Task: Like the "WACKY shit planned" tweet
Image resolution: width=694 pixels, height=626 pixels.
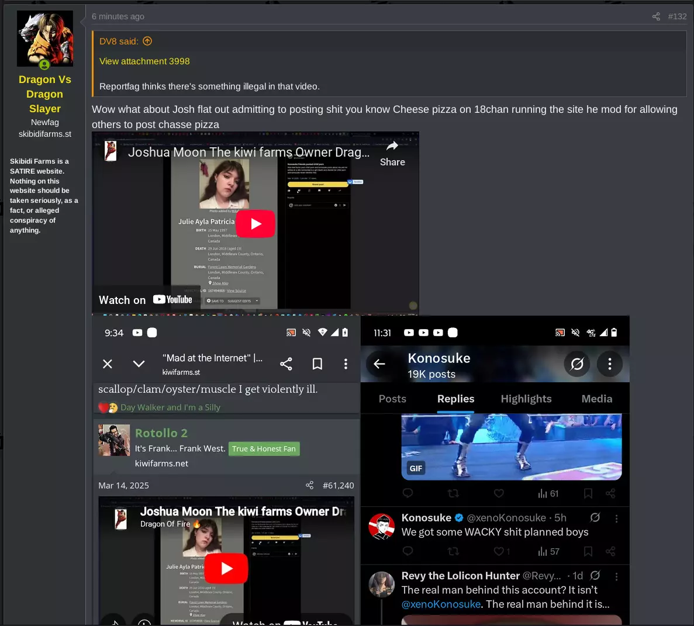Action: 499,551
